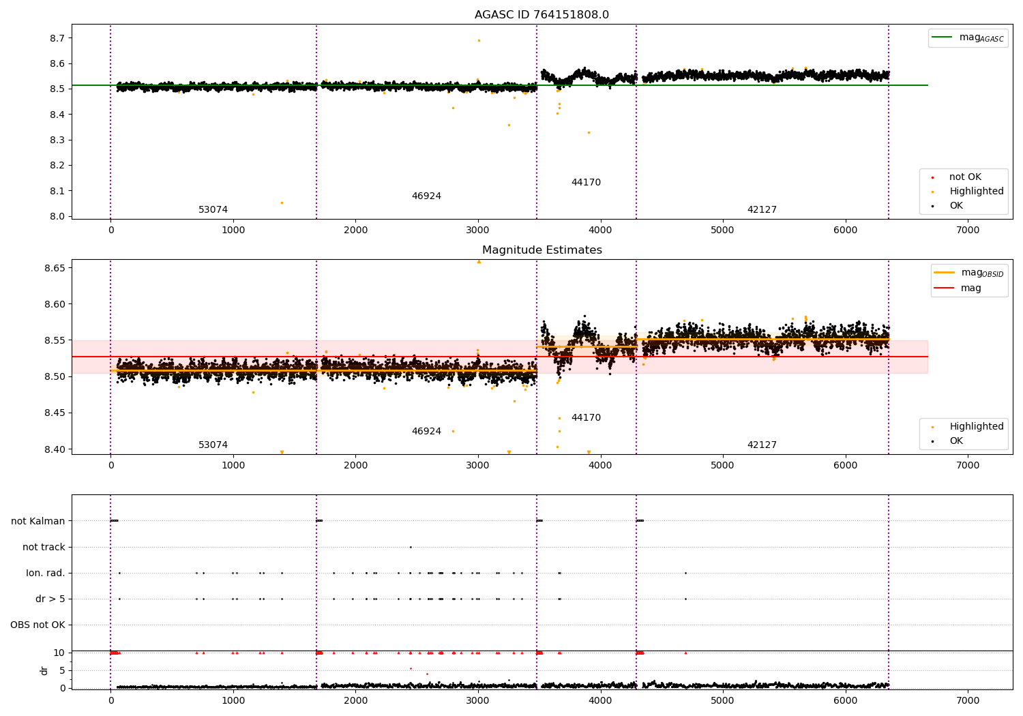Click the 8.3 tick on top plot y-axis
Screen dimensions: 1023x716
click(57, 140)
